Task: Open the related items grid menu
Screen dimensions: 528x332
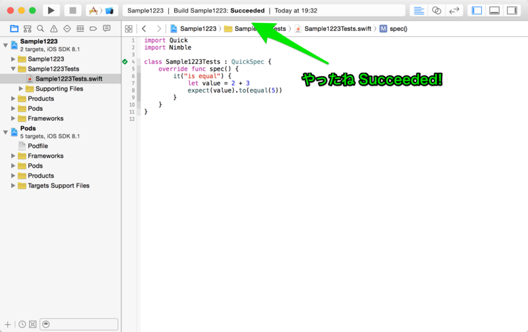Action: [x=129, y=28]
